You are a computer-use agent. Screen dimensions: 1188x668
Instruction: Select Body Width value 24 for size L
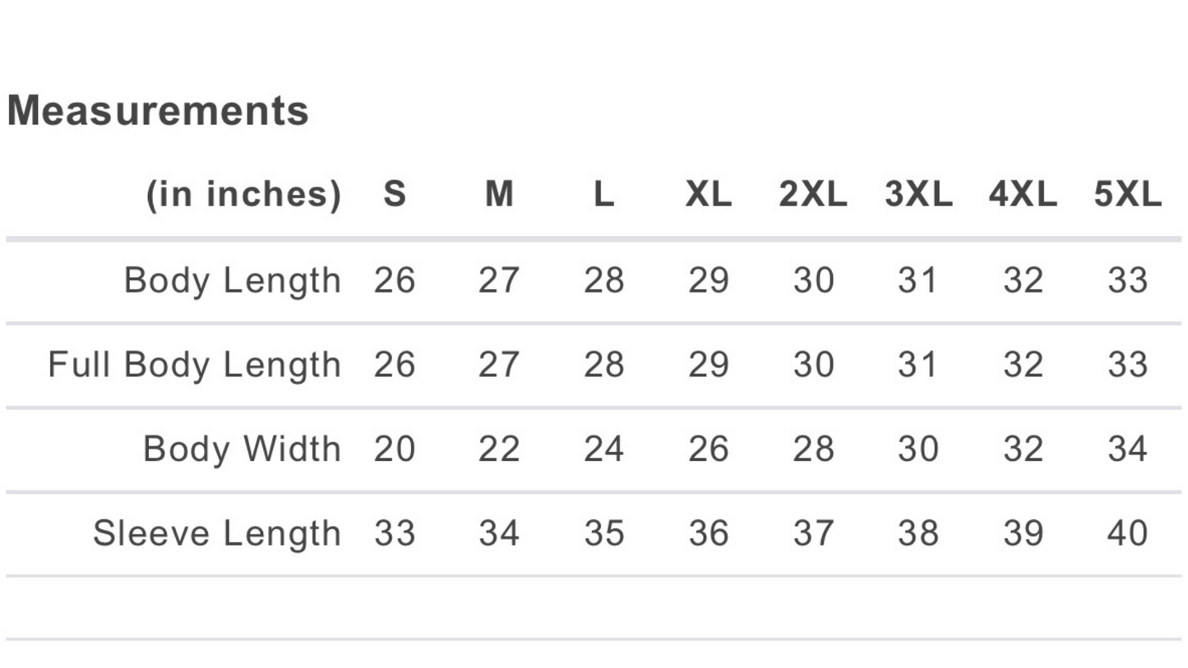pyautogui.click(x=603, y=449)
